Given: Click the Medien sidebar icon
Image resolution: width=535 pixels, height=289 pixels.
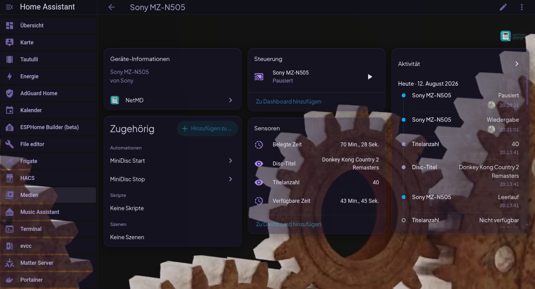Looking at the screenshot, I should tap(10, 195).
